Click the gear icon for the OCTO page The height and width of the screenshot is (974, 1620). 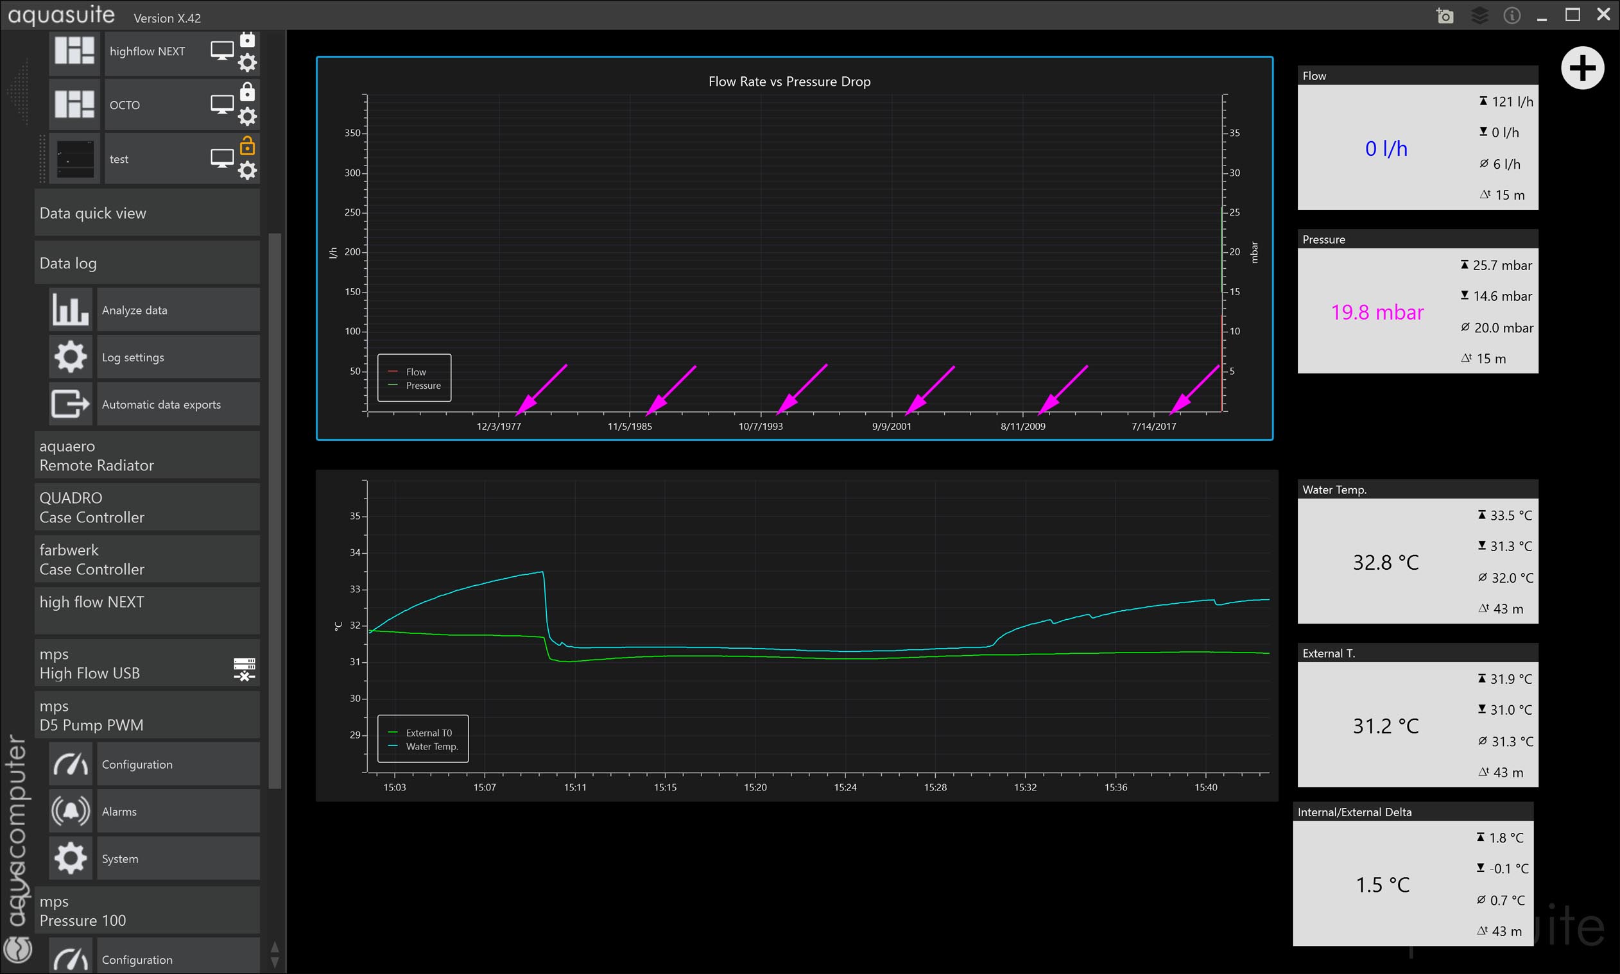coord(248,117)
